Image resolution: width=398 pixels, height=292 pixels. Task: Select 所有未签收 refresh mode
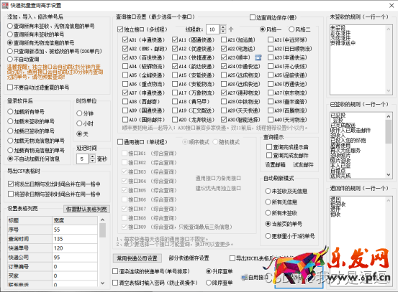click(281, 213)
